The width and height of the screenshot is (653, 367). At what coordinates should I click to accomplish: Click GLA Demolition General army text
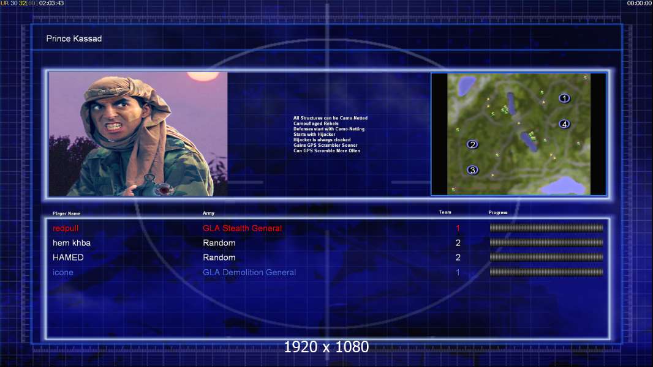click(x=249, y=272)
